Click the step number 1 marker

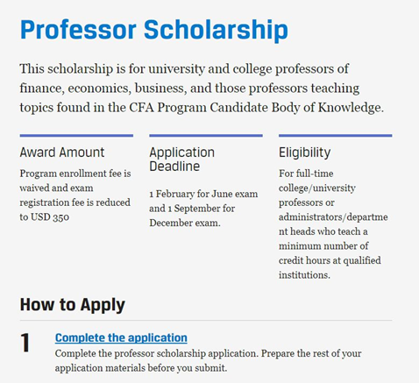click(25, 343)
